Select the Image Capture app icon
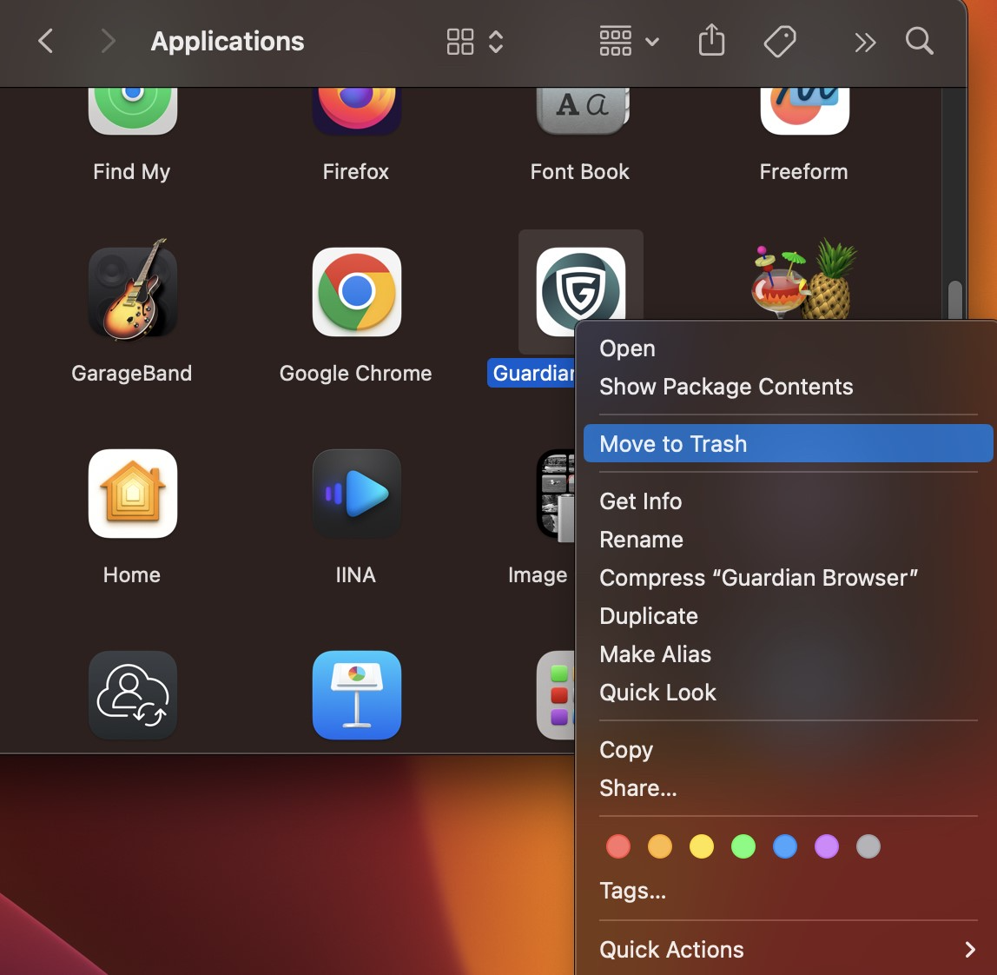This screenshot has width=997, height=975. [x=555, y=494]
